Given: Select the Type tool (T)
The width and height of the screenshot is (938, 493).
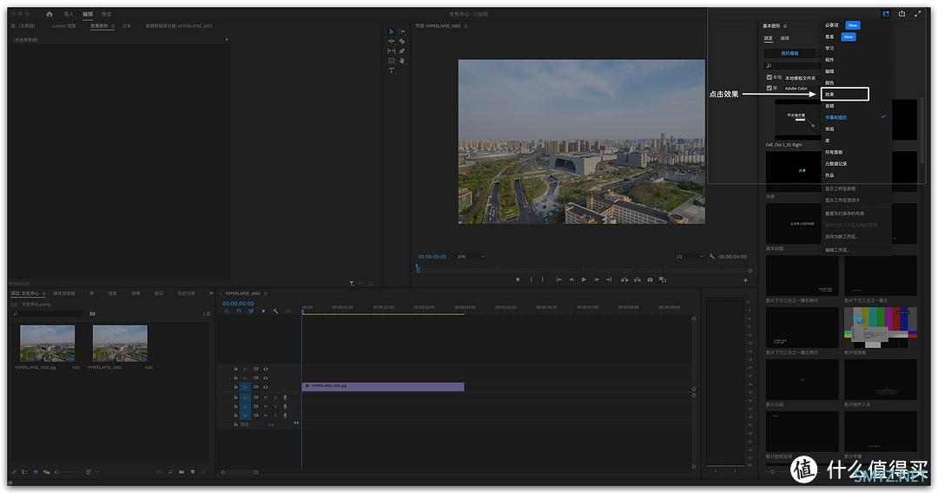Looking at the screenshot, I should (391, 70).
